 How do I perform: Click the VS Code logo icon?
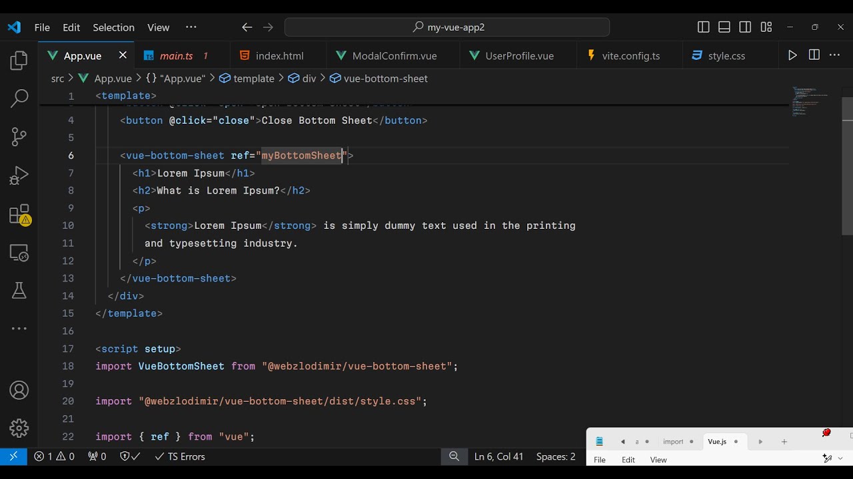point(14,27)
